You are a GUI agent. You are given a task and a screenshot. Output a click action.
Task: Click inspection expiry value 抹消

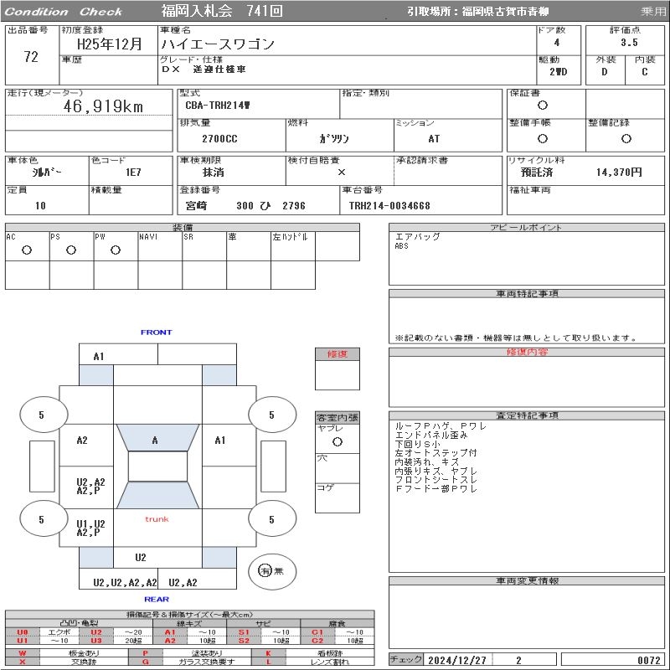[x=214, y=173]
